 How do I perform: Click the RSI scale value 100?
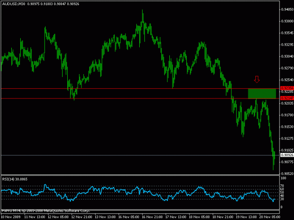pos(284,178)
